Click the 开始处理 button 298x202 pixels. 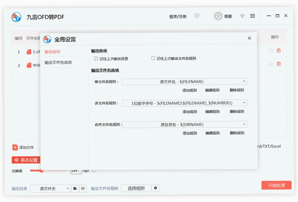pos(276,185)
